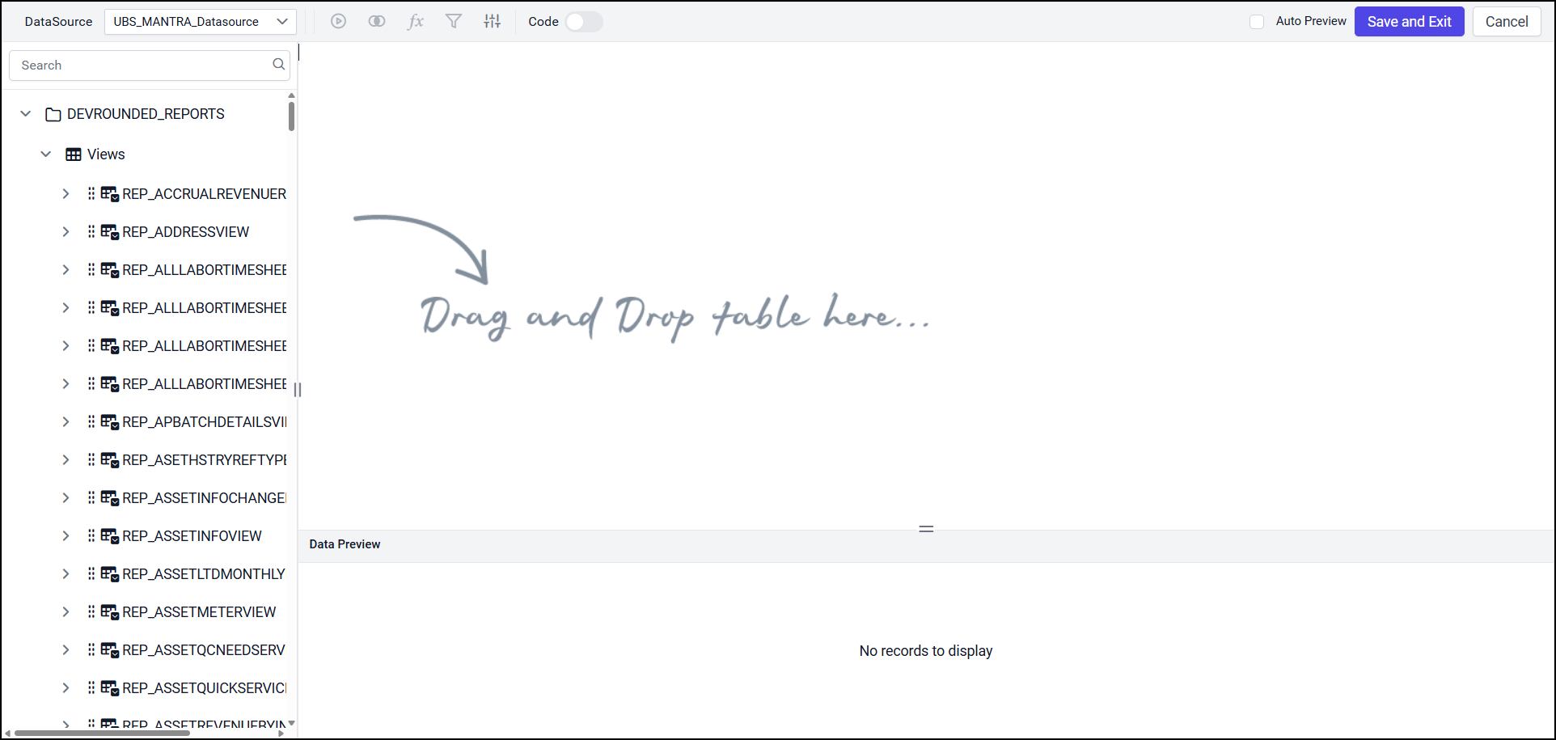Click the Run query play icon
The height and width of the screenshot is (740, 1556).
click(x=338, y=22)
